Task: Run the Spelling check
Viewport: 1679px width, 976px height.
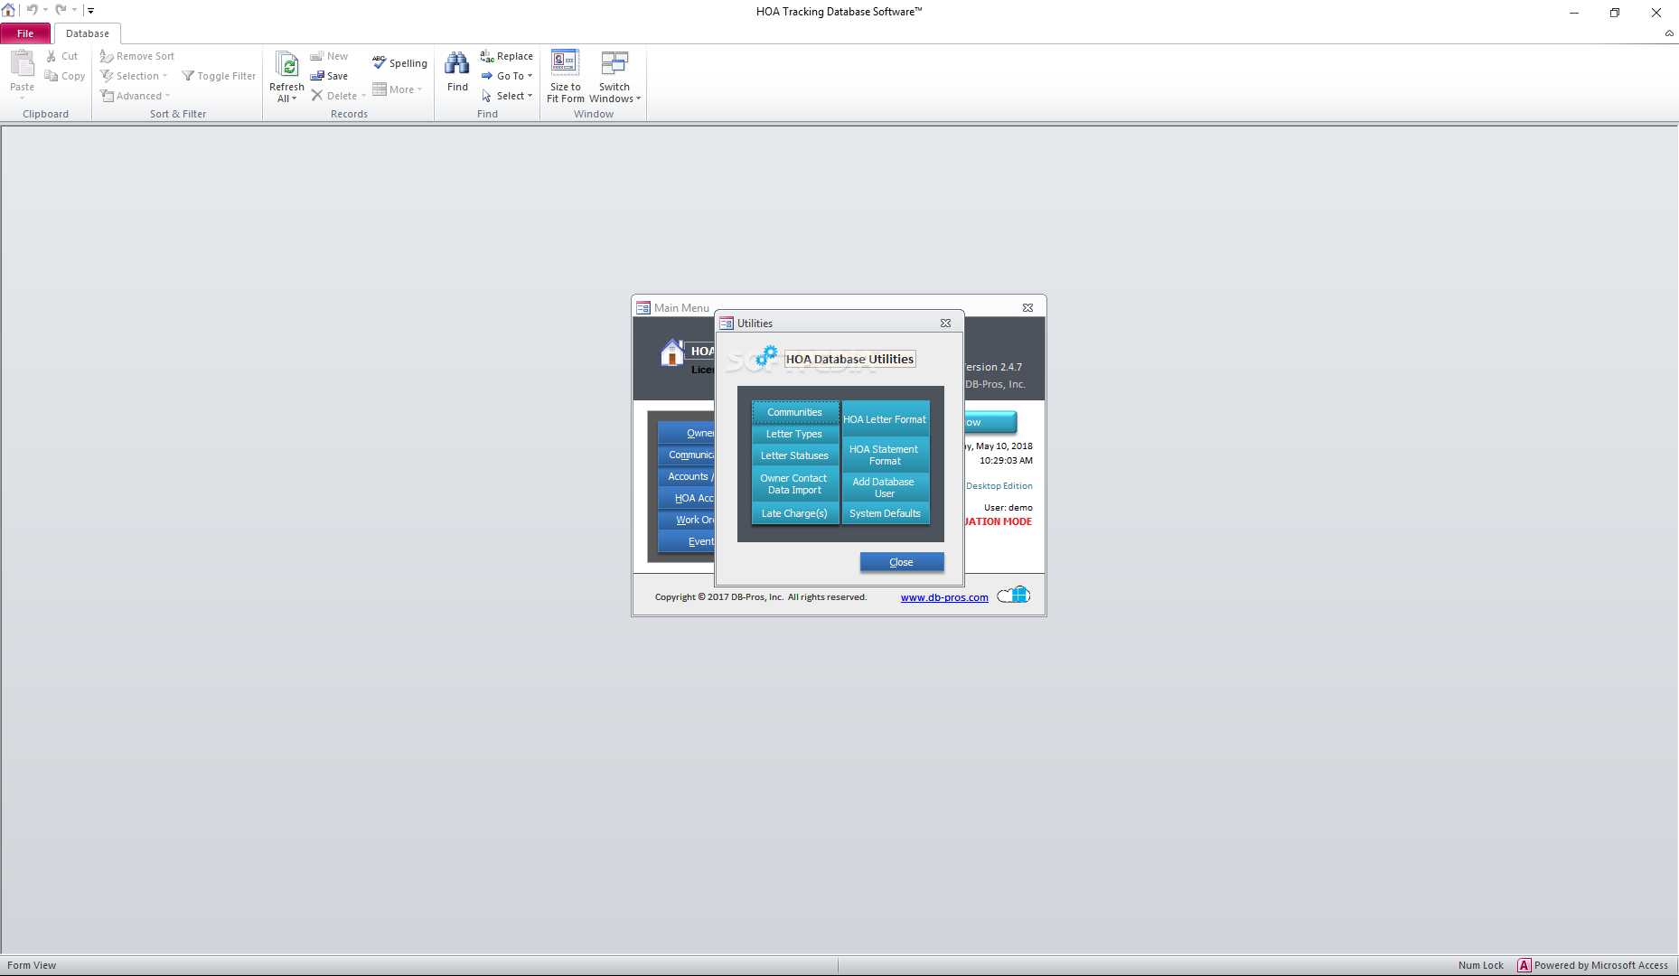Action: pyautogui.click(x=399, y=62)
